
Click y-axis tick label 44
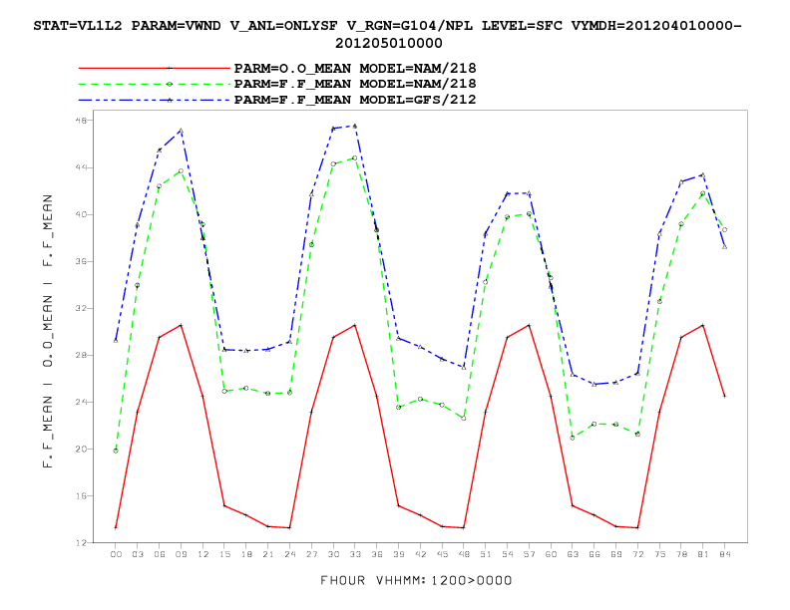[81, 167]
